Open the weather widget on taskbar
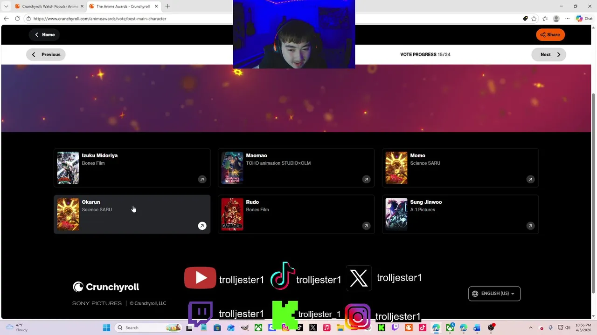The image size is (597, 335). point(17,328)
